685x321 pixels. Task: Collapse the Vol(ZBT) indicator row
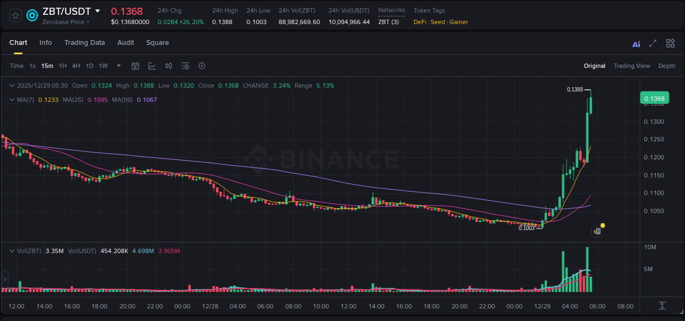(x=12, y=250)
